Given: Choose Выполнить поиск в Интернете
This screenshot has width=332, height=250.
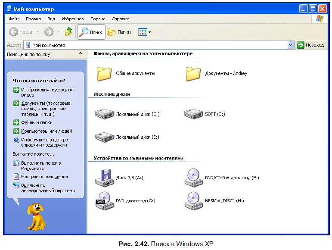Looking at the screenshot, I should click(x=41, y=166).
